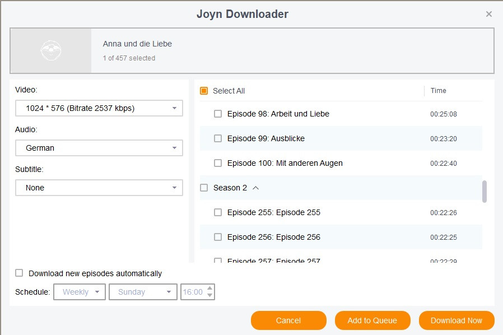
Task: Click the '1 of 457 selected' text
Action: point(129,58)
